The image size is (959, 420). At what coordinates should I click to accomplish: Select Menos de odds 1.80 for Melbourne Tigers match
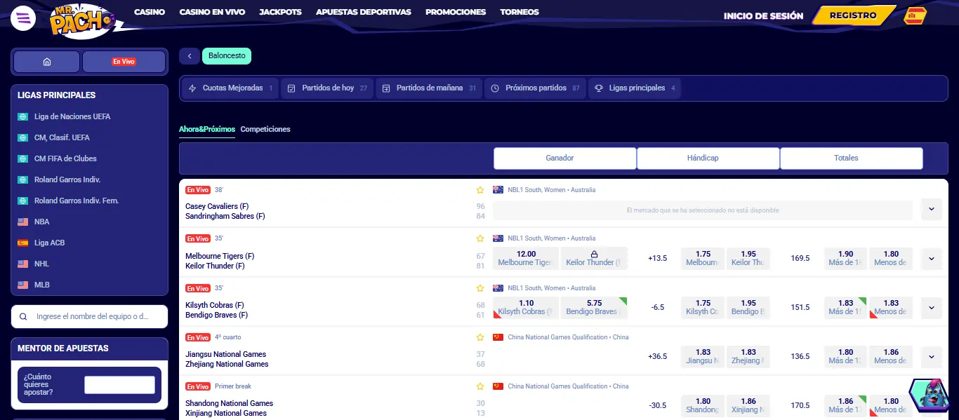[x=891, y=258]
